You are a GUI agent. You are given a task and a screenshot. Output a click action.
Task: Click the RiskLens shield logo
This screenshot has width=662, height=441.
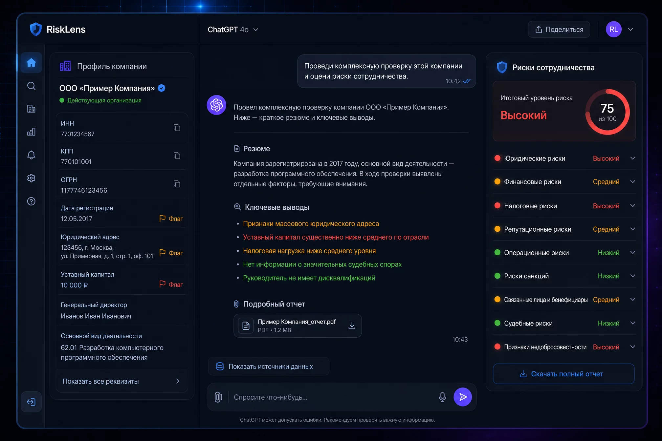coord(36,29)
